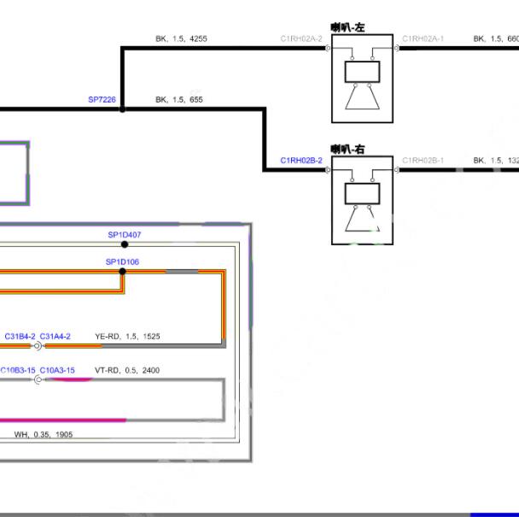
Task: Click the left horn's pin 2 terminal circle
Action: click(328, 49)
